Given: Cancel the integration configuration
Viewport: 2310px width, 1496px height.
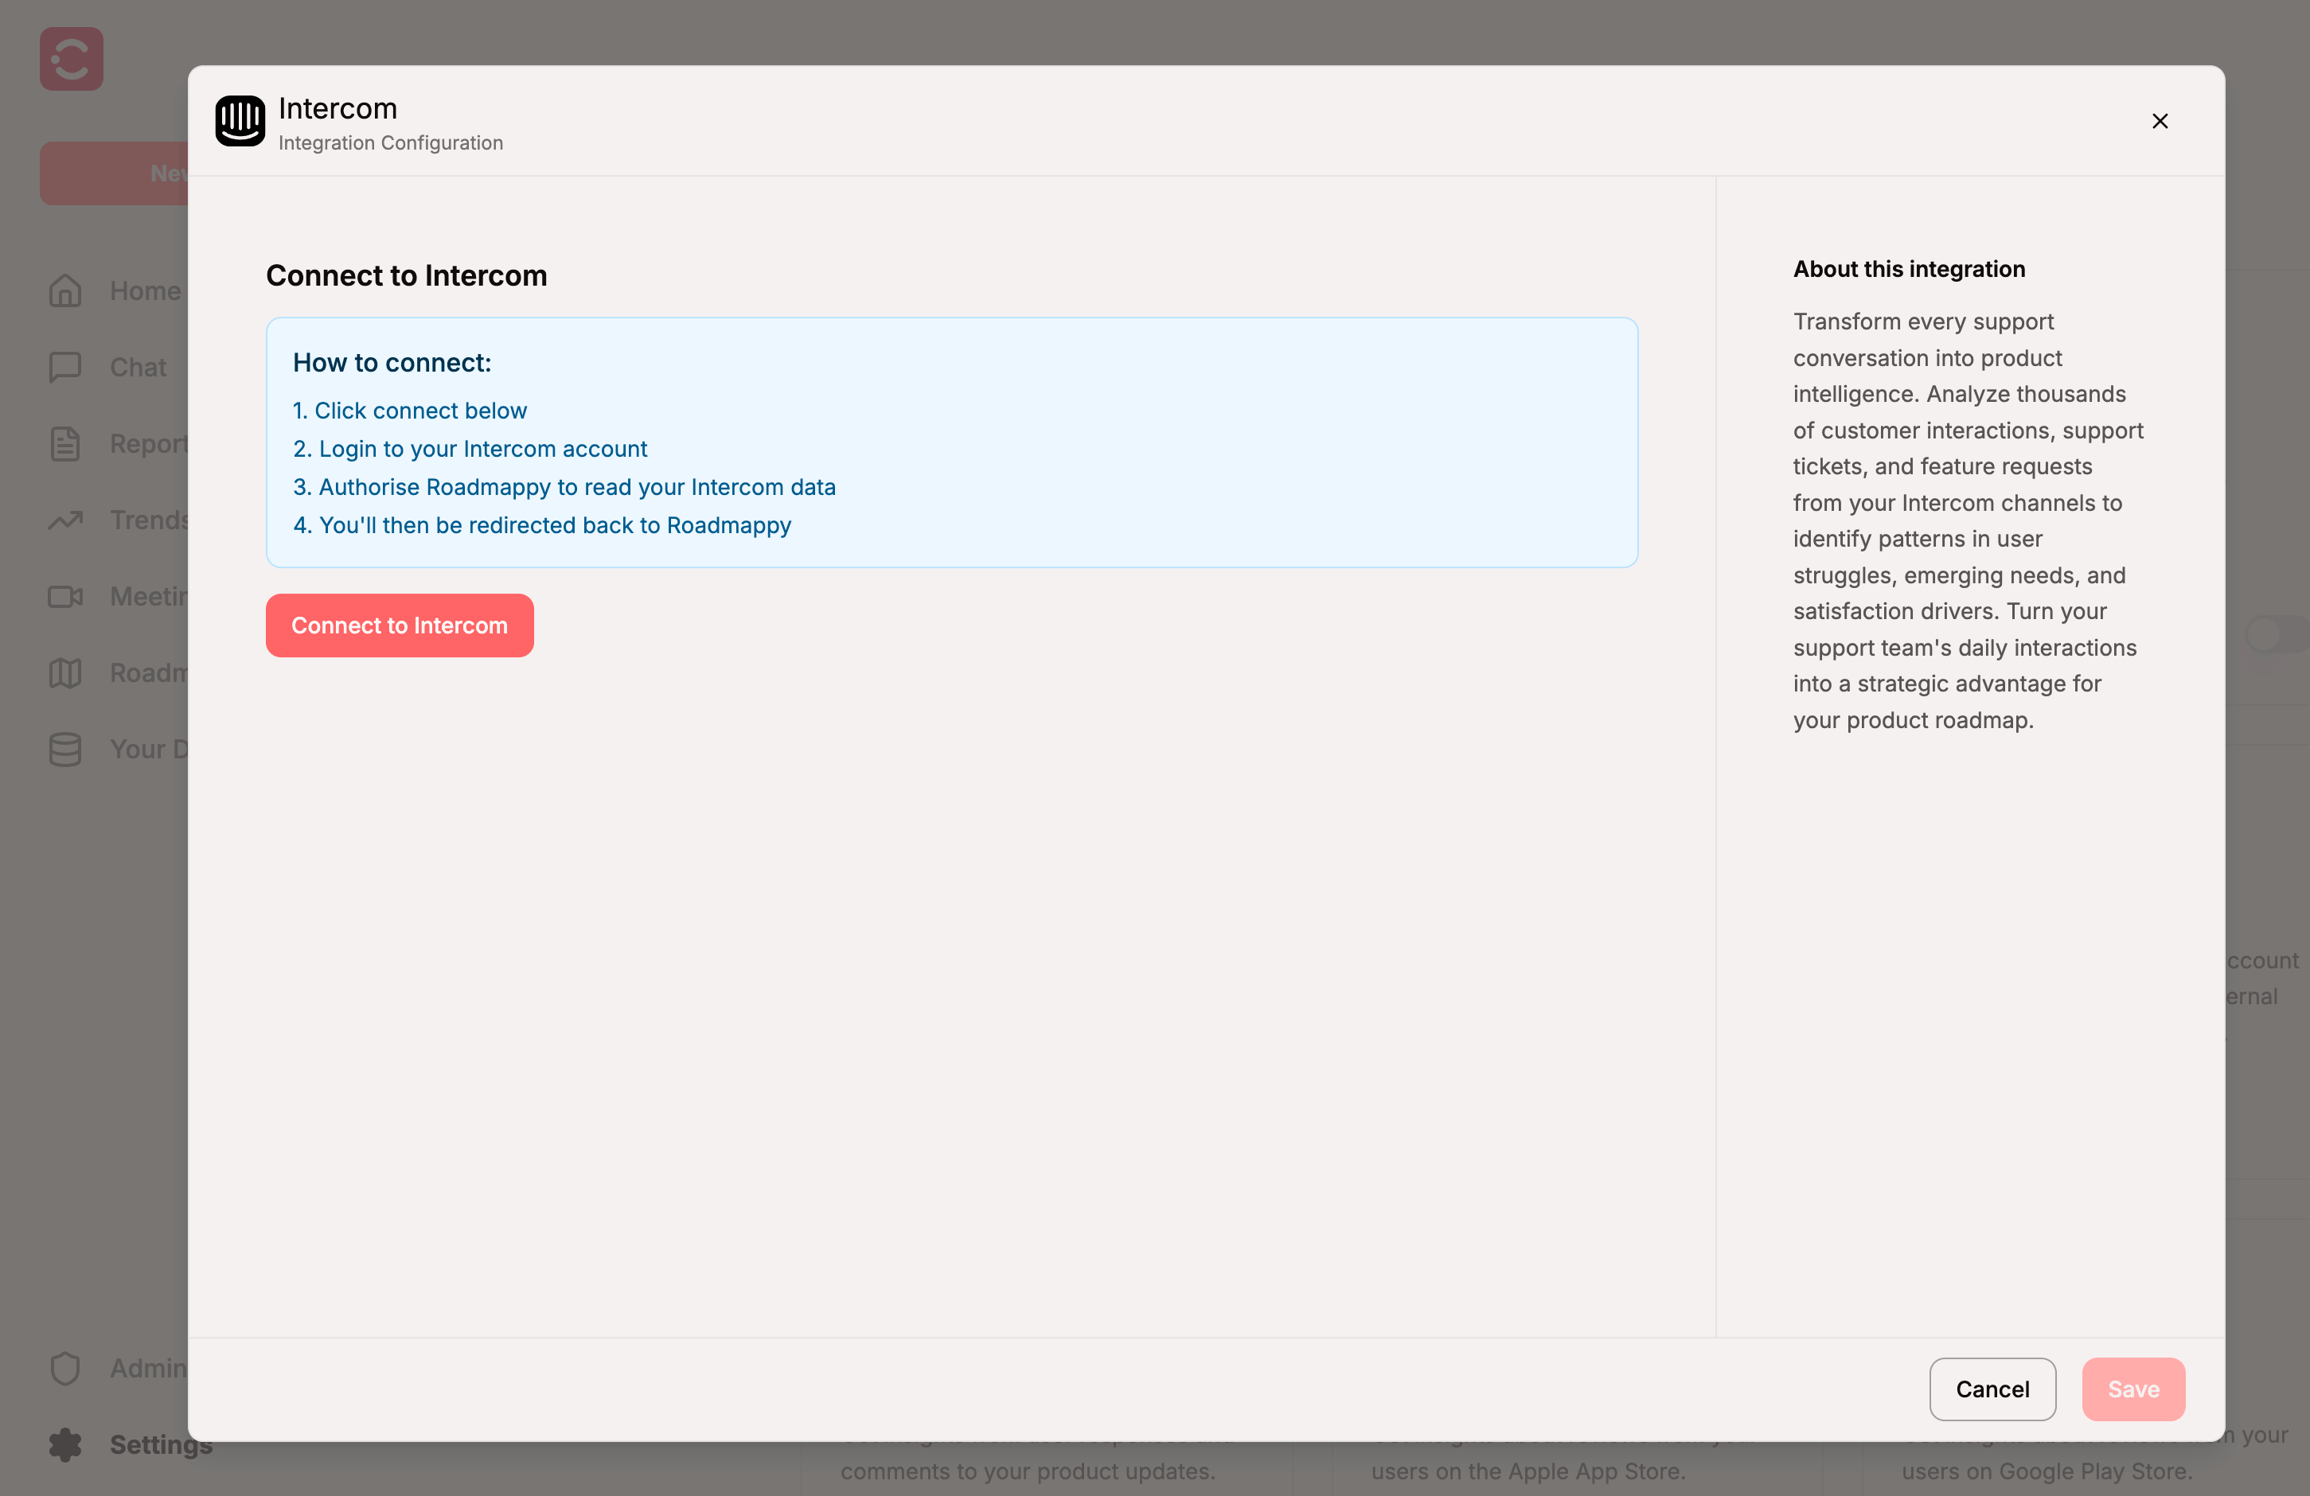Looking at the screenshot, I should [x=1992, y=1389].
